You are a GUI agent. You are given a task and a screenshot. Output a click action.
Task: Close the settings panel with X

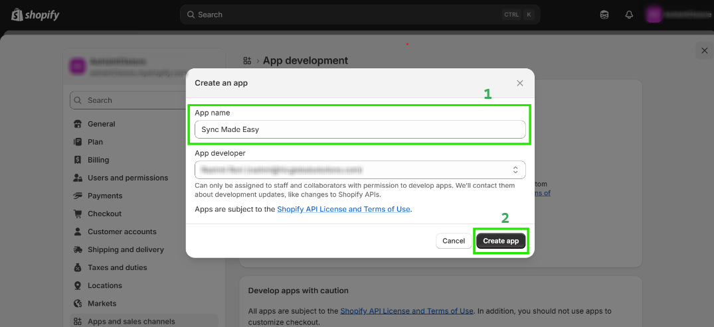pos(704,50)
